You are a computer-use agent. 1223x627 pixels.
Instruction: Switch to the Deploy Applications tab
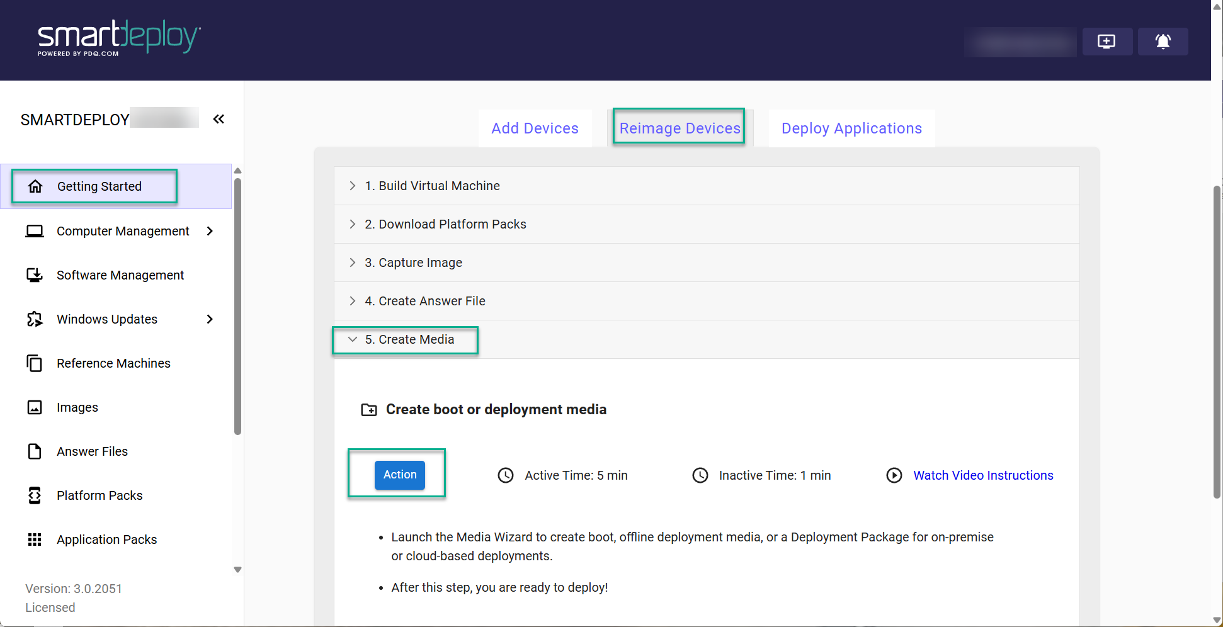pyautogui.click(x=851, y=128)
